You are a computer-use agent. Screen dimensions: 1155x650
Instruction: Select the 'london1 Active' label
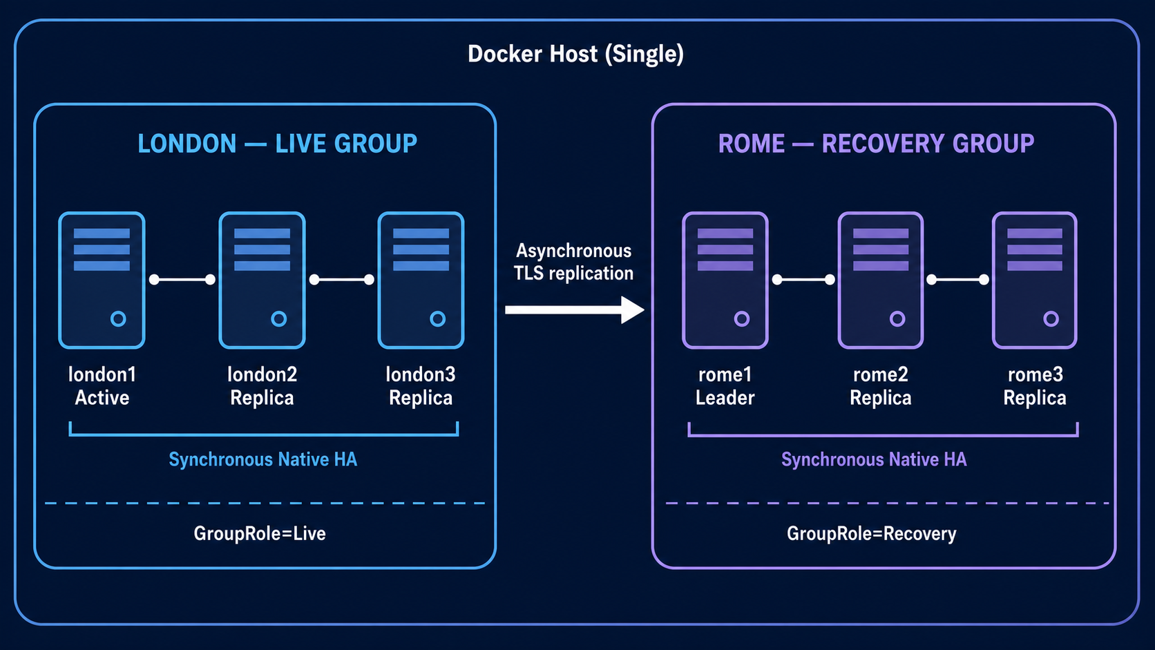[x=102, y=386]
